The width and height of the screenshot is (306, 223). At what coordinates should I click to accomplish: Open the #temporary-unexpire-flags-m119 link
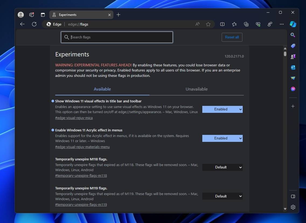[81, 204]
